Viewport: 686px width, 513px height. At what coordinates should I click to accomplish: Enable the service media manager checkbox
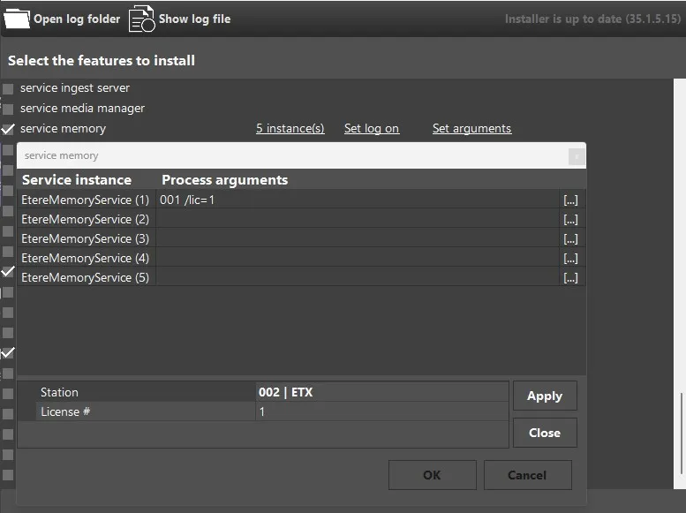click(8, 109)
